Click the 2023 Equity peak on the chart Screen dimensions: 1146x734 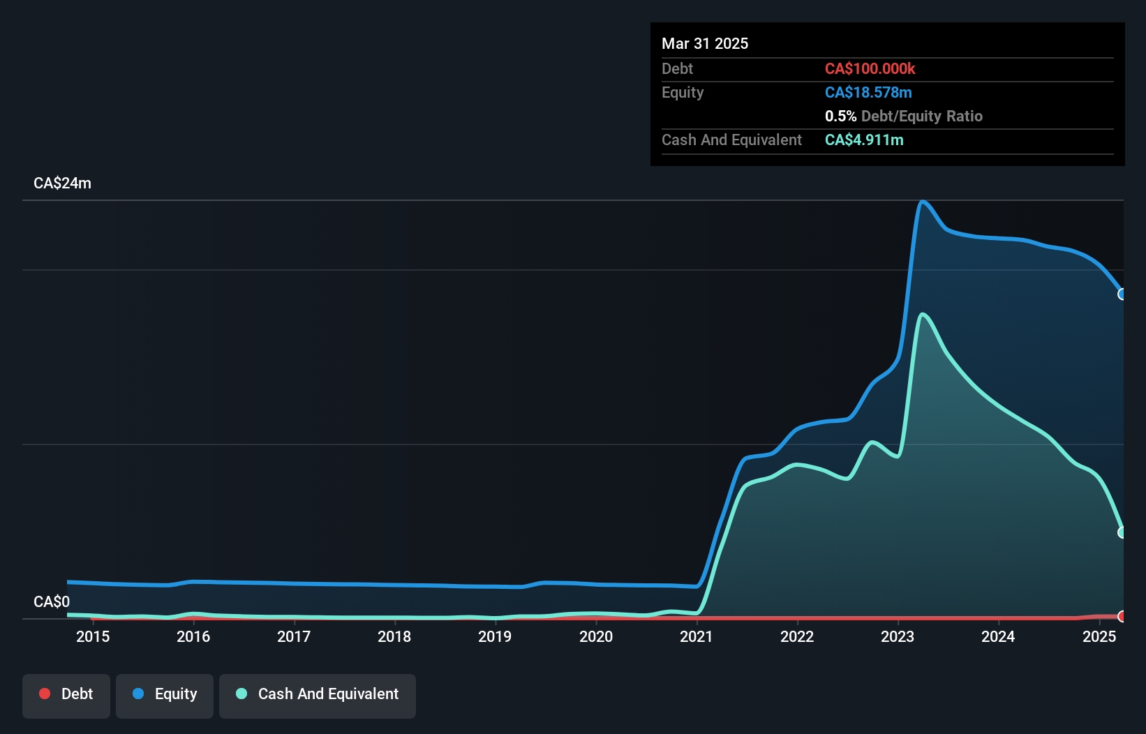pos(923,202)
